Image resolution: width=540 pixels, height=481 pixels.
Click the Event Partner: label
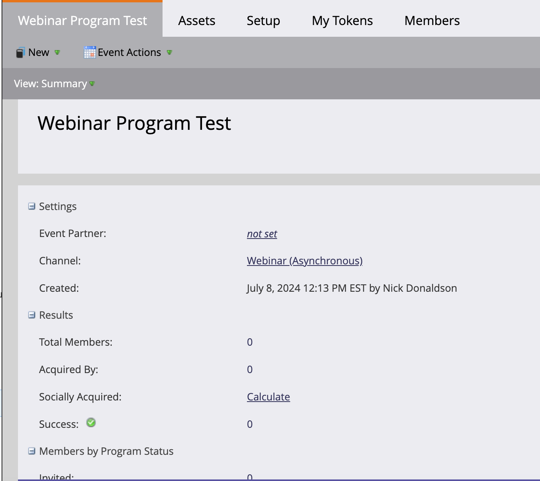[73, 233]
